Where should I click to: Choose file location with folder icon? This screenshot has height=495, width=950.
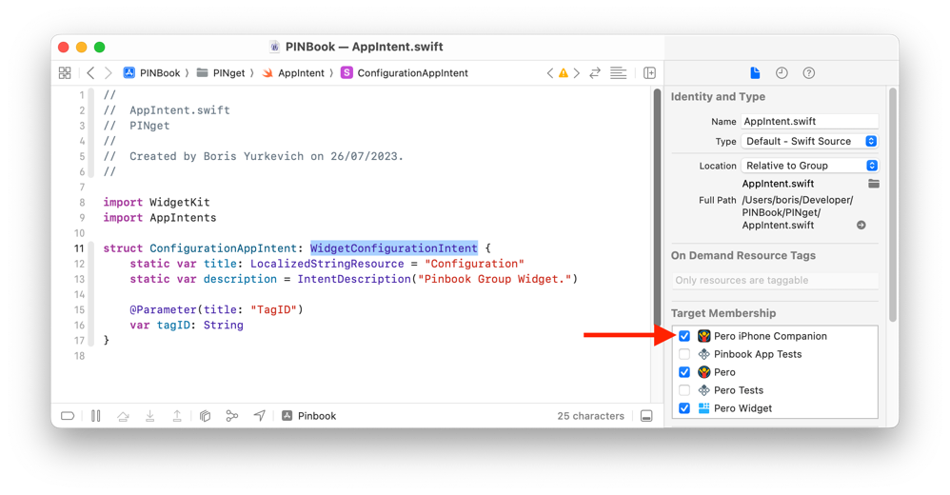tap(873, 184)
